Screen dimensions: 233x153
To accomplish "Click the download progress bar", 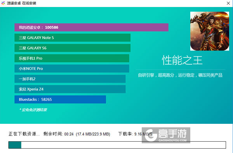I will 117,145.
